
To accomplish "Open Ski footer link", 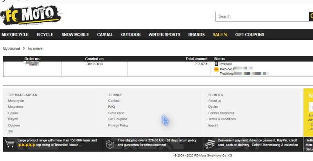I will pyautogui.click(x=11, y=131).
